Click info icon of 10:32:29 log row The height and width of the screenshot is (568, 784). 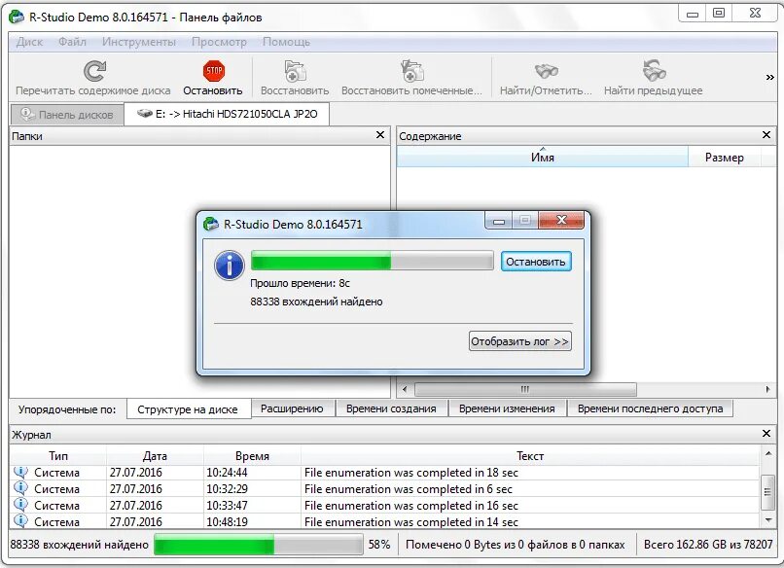pos(20,488)
